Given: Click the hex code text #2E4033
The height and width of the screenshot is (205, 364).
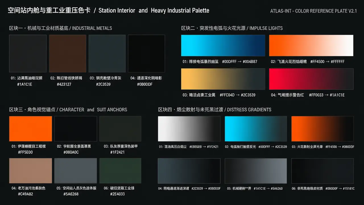Looking at the screenshot, I should [x=117, y=194].
